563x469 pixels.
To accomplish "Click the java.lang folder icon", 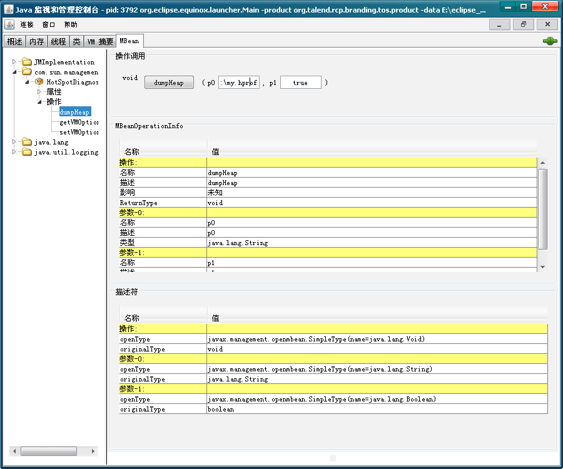I will click(26, 142).
